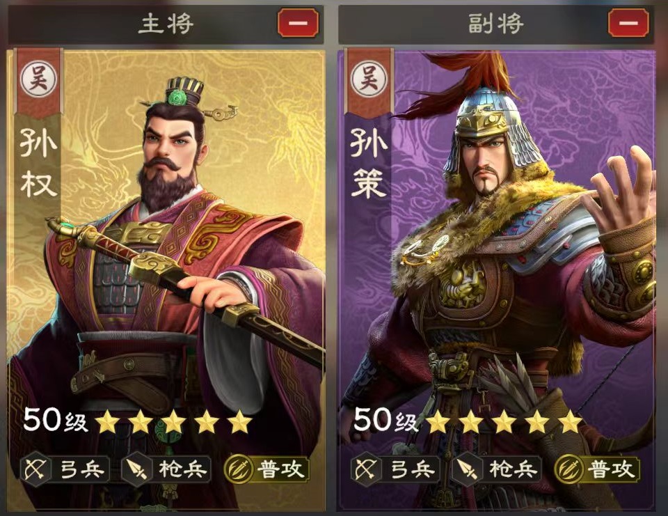Select the bow icon beside 弓兵 on the 孙权 card
The image size is (668, 516).
(x=35, y=469)
